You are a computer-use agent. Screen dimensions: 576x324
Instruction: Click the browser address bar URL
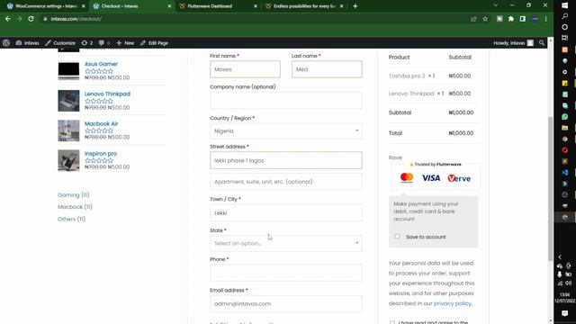[76, 19]
